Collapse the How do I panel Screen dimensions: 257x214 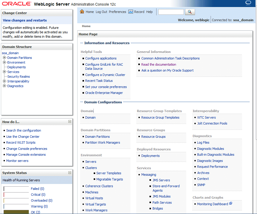70,121
